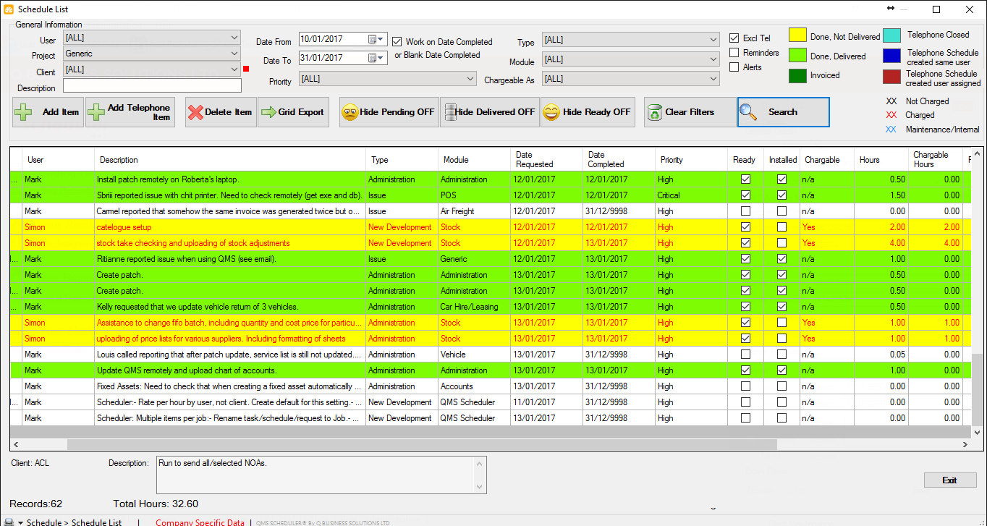Click the printer icon in the status bar
Screen dimensions: 987x526
click(9, 522)
